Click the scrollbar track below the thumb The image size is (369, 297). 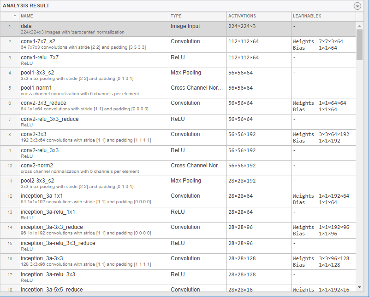point(359,184)
